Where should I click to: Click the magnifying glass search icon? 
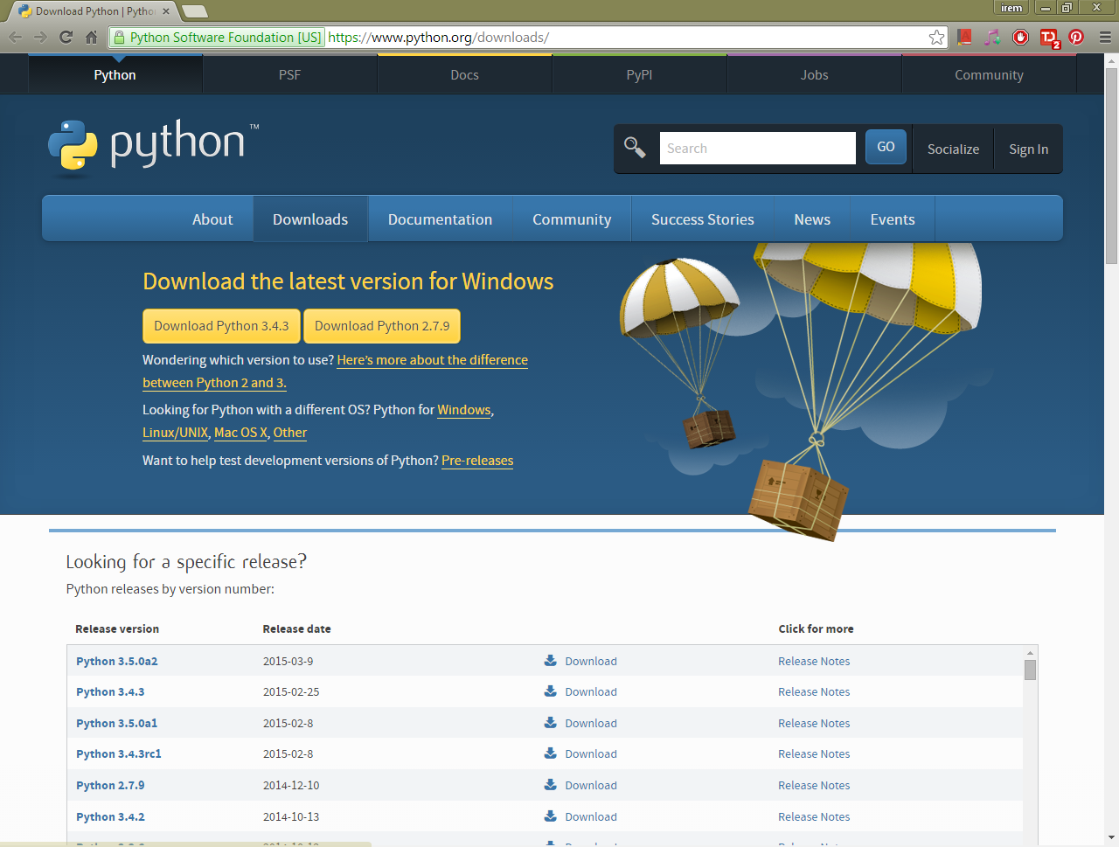pyautogui.click(x=635, y=148)
